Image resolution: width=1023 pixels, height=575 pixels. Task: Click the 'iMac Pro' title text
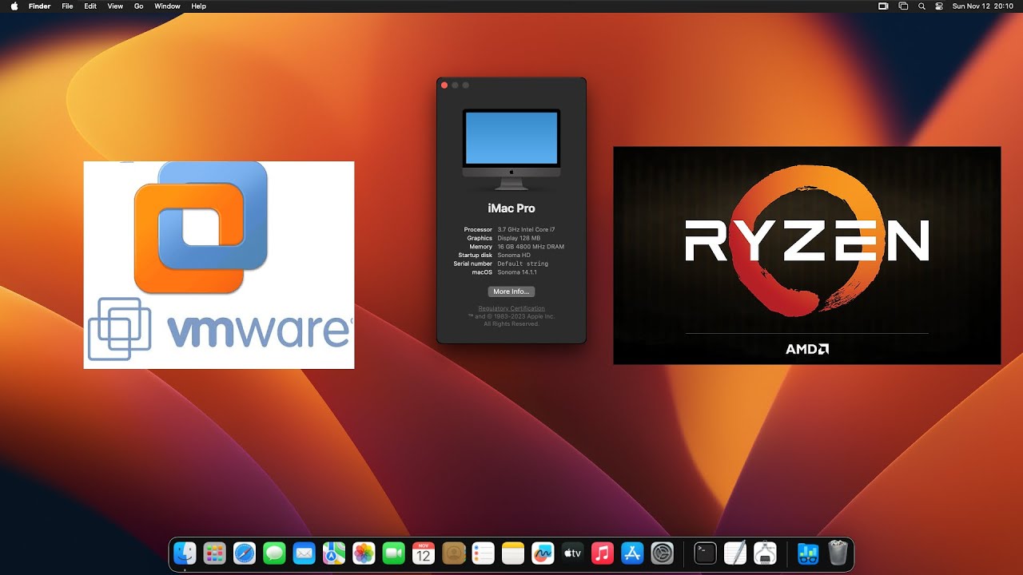click(511, 208)
